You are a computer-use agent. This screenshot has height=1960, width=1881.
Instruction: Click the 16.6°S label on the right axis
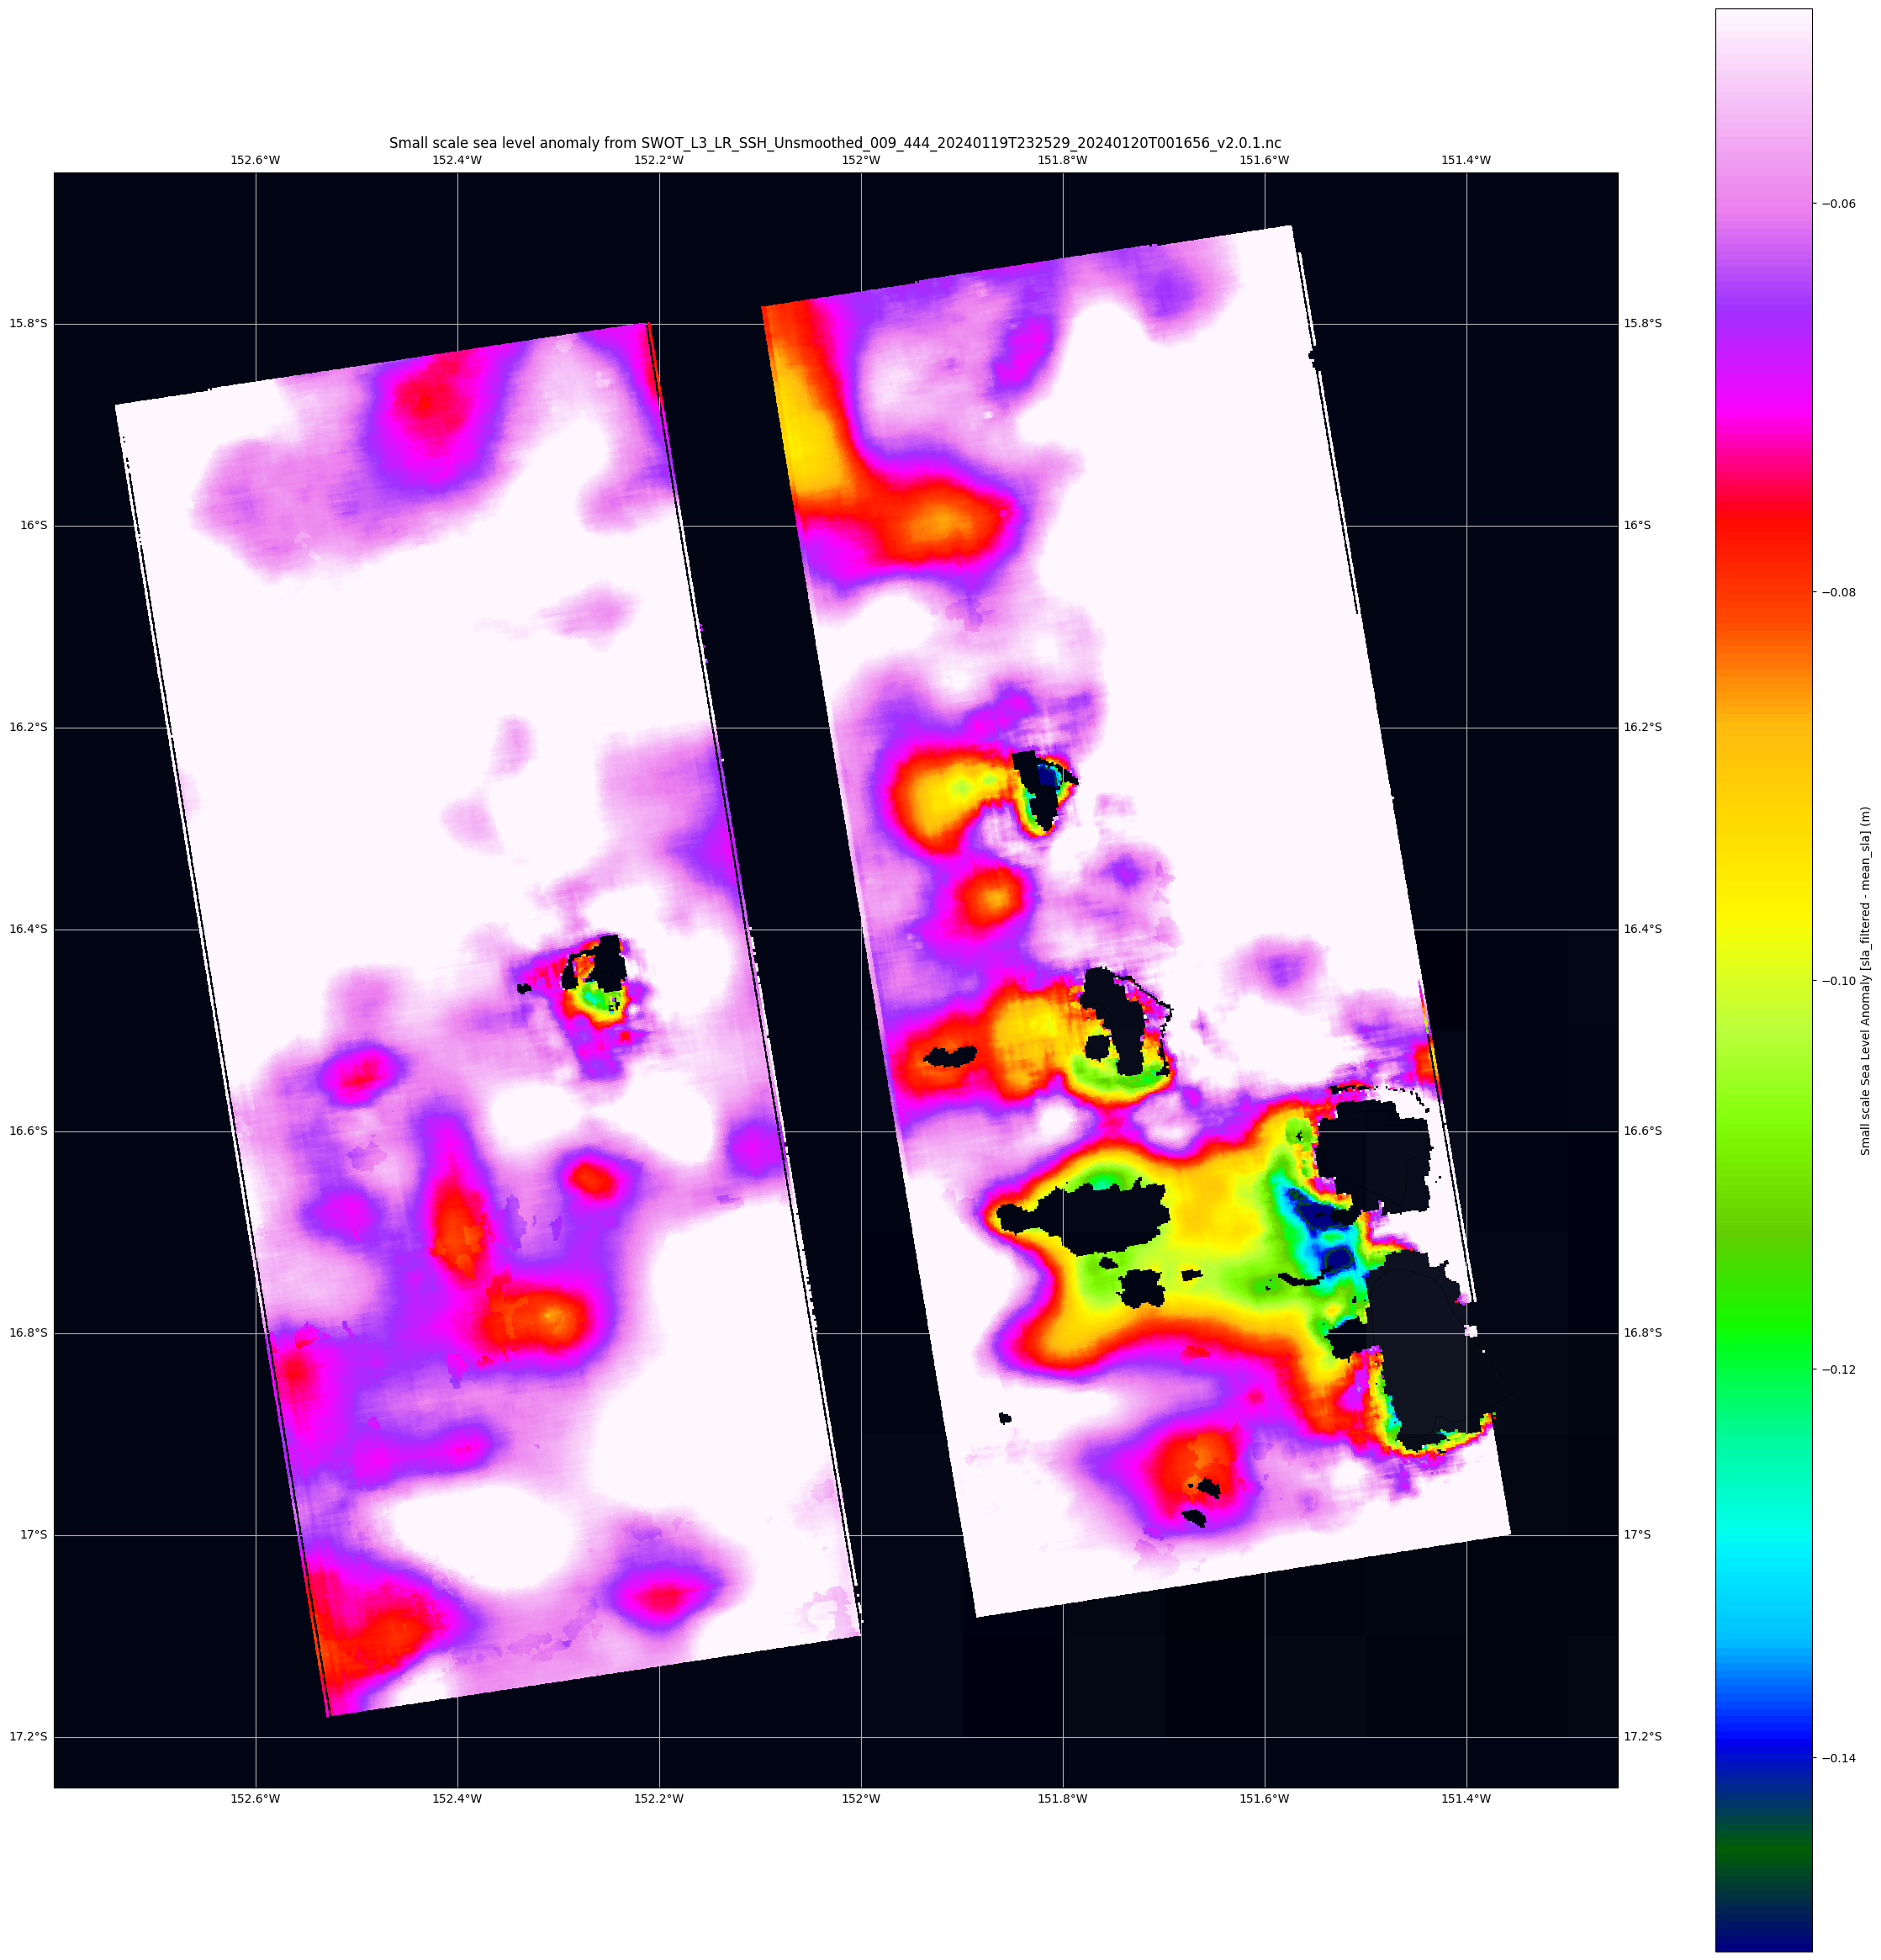(1643, 1131)
